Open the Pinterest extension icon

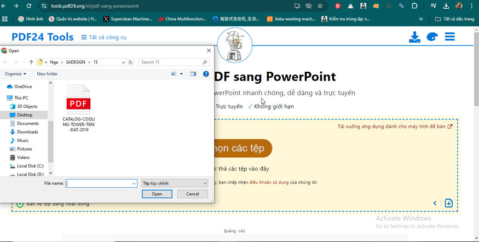point(338,6)
